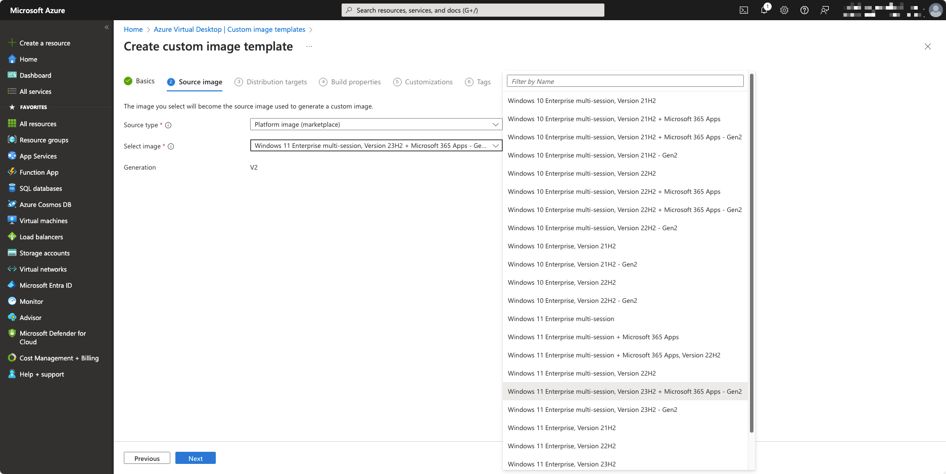Focus the search resources box

coord(473,10)
